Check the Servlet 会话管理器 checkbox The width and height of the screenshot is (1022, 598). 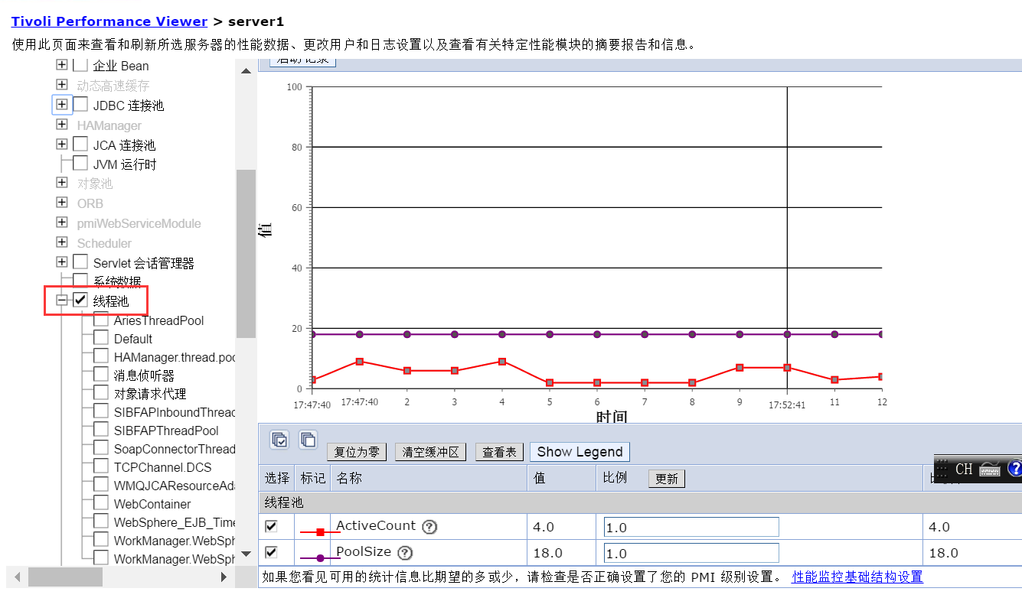80,262
